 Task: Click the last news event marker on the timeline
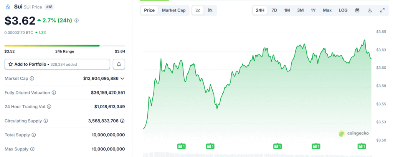[x=362, y=146]
